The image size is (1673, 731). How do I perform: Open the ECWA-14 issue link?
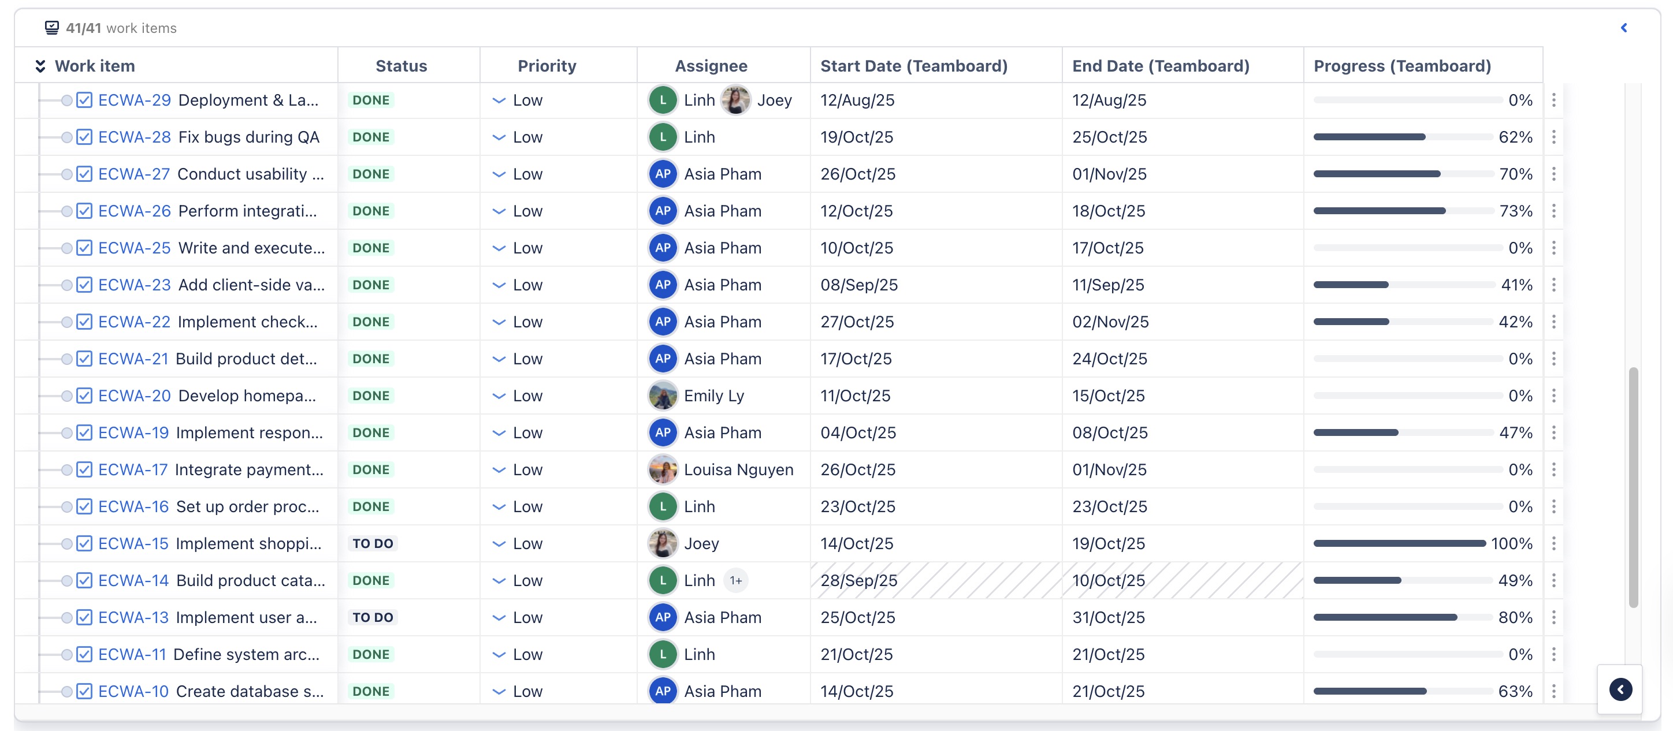133,580
